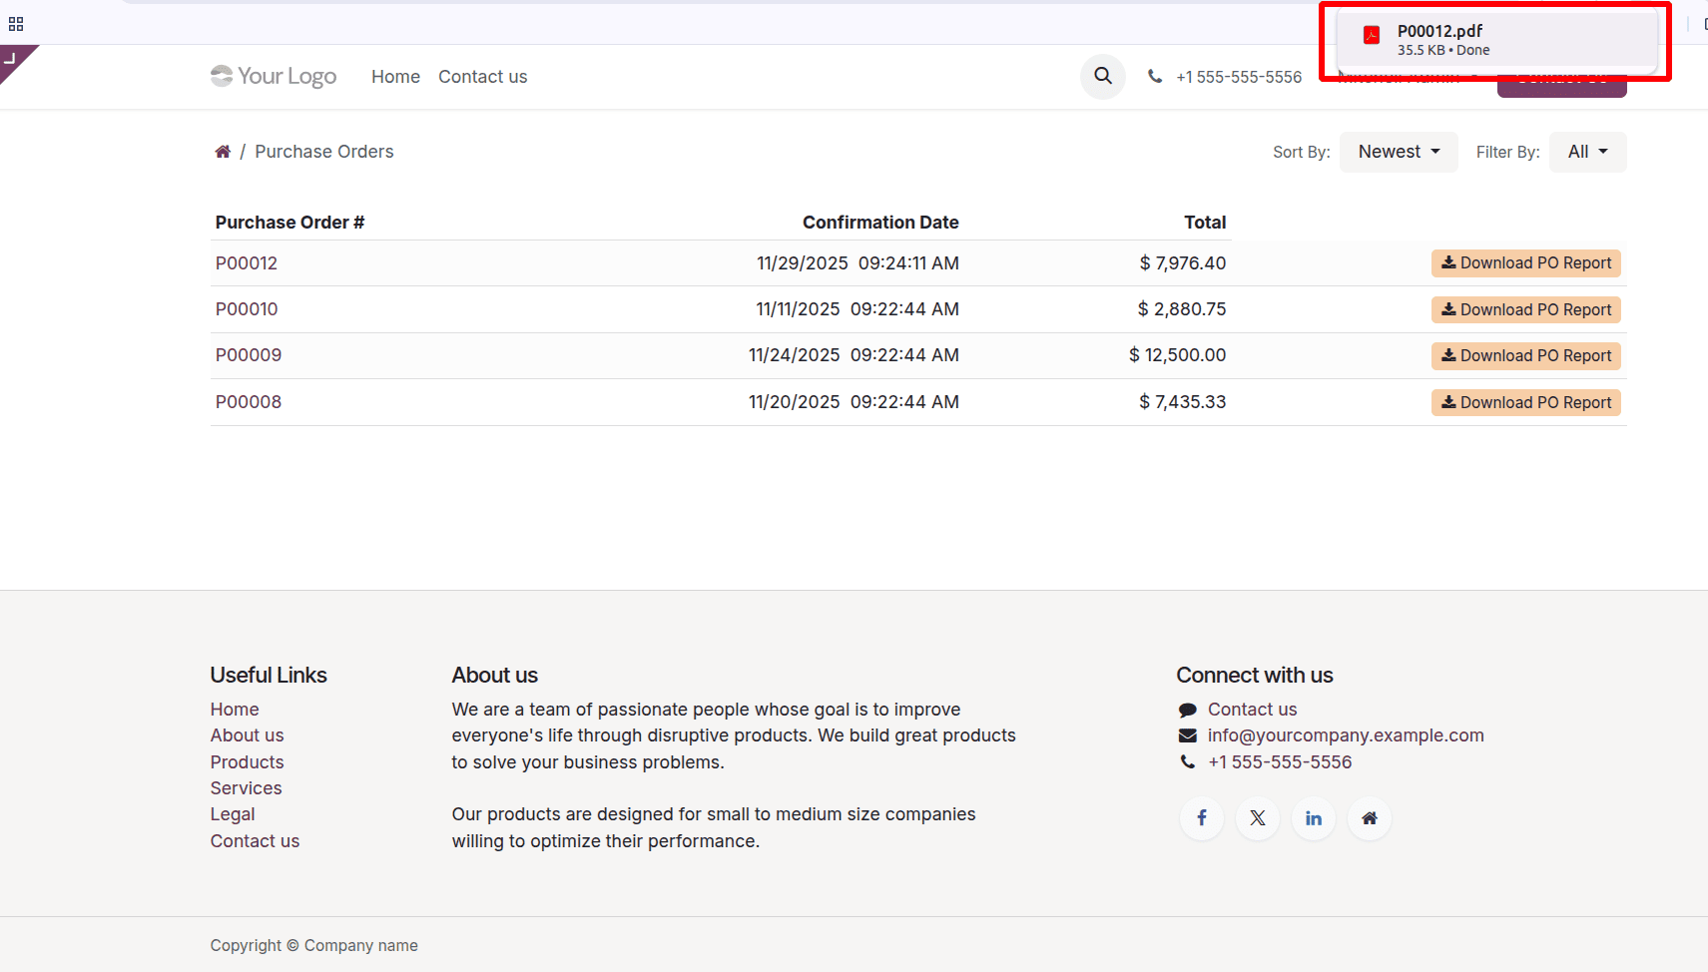Click the info@yourcompany.example.com email link
The width and height of the screenshot is (1708, 972).
(1346, 734)
